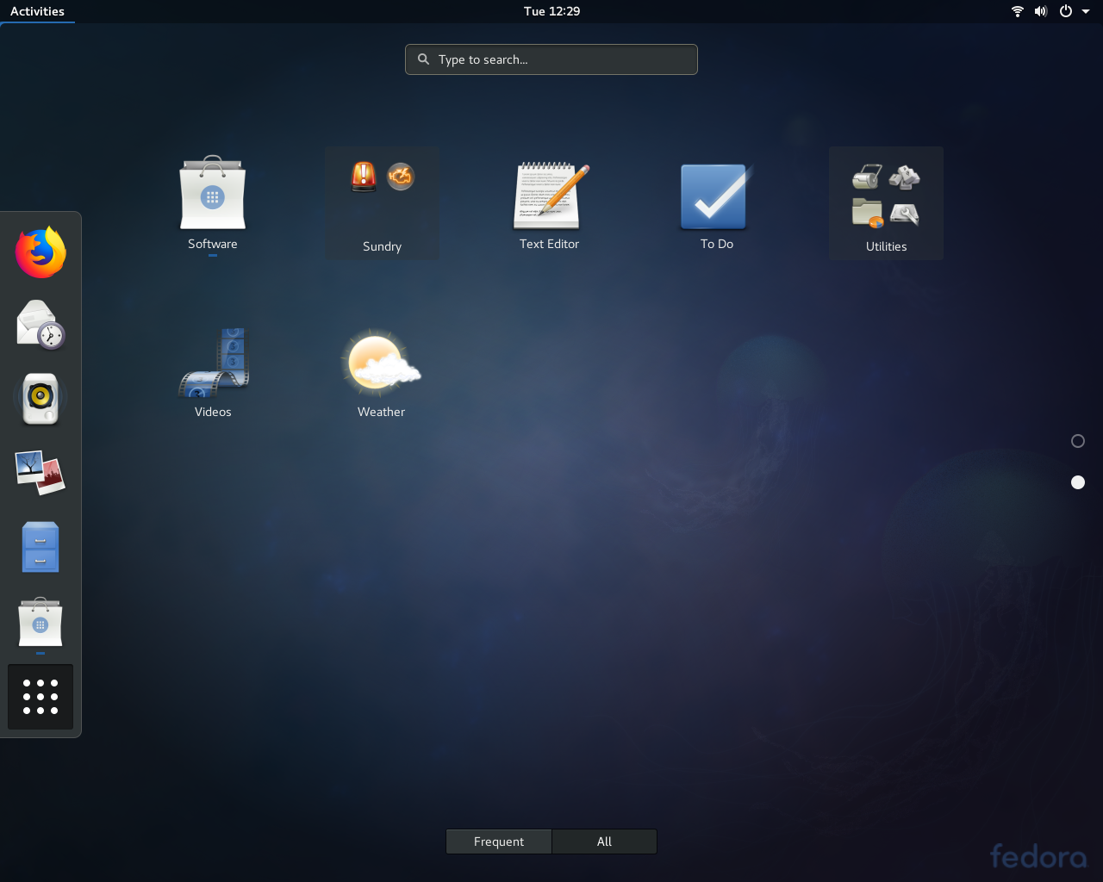Open Shotwell photos from the dash
The width and height of the screenshot is (1103, 882).
point(41,473)
